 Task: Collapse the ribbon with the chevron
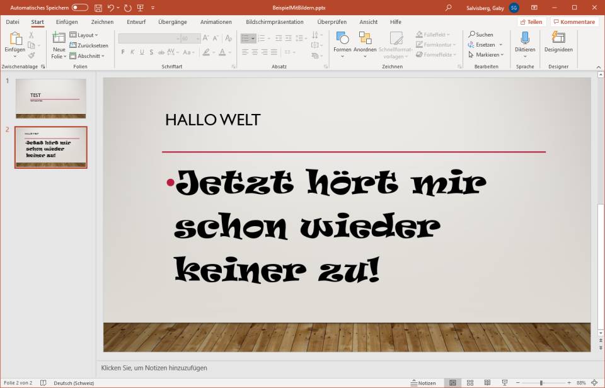pos(599,67)
